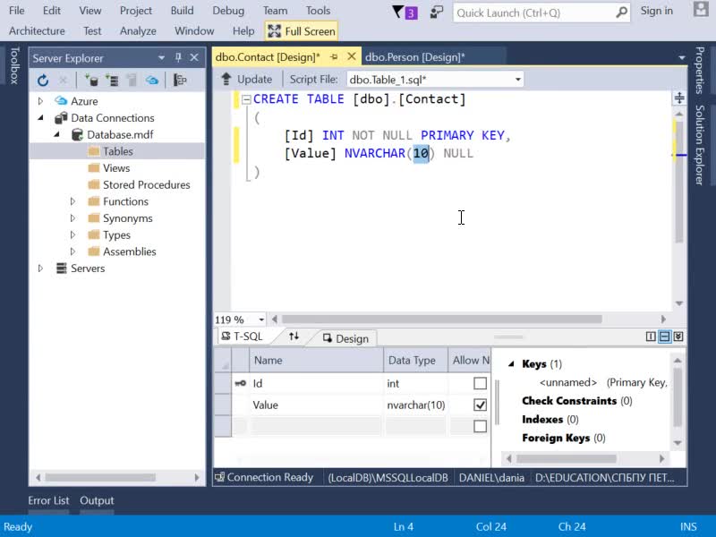Image resolution: width=716 pixels, height=537 pixels.
Task: Click the Connect to Server icon
Action: pyautogui.click(x=112, y=81)
